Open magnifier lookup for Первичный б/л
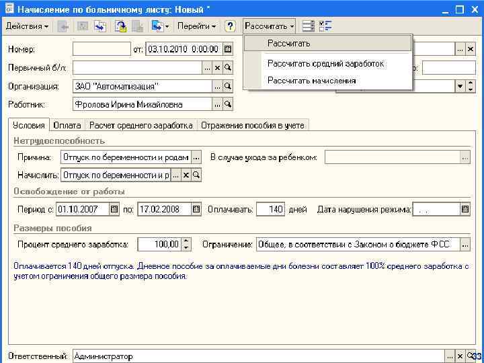This screenshot has width=484, height=363. point(228,68)
